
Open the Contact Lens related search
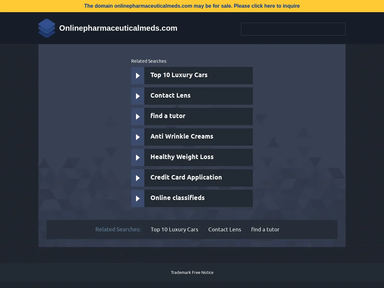[x=170, y=96]
